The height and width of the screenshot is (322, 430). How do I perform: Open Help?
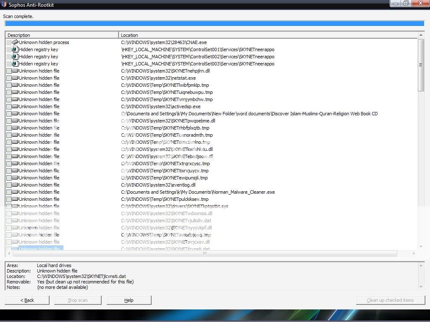129,300
